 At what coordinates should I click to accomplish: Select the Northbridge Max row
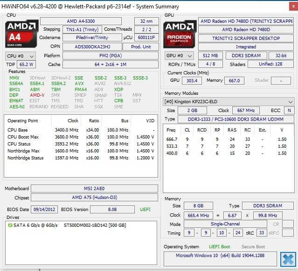81,151
